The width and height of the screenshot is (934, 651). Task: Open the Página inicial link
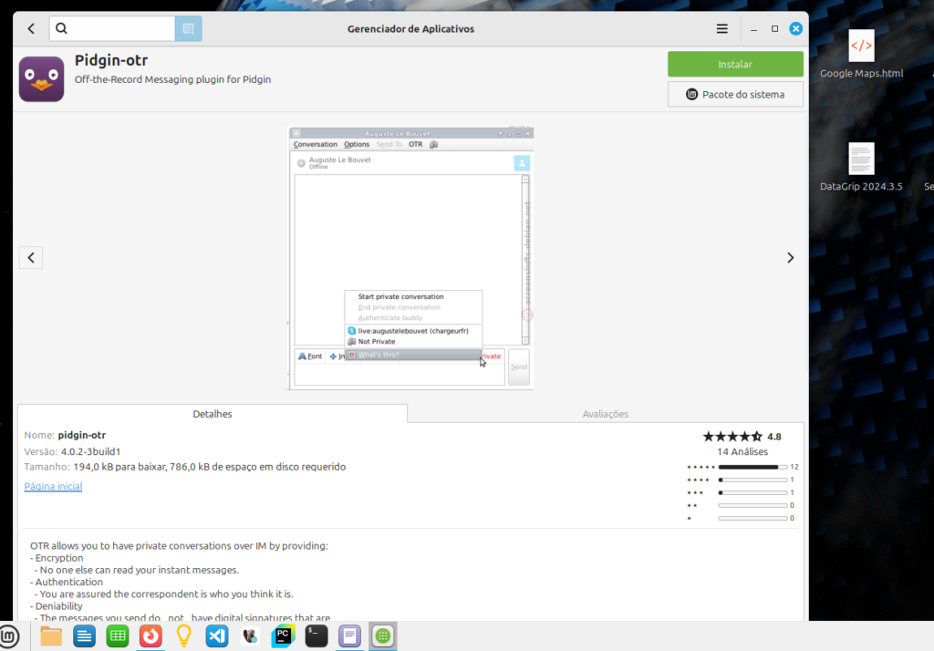(53, 487)
